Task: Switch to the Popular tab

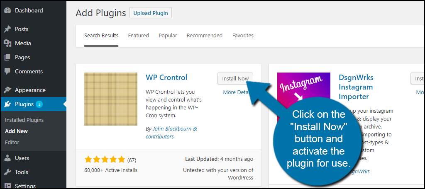Action: (168, 36)
